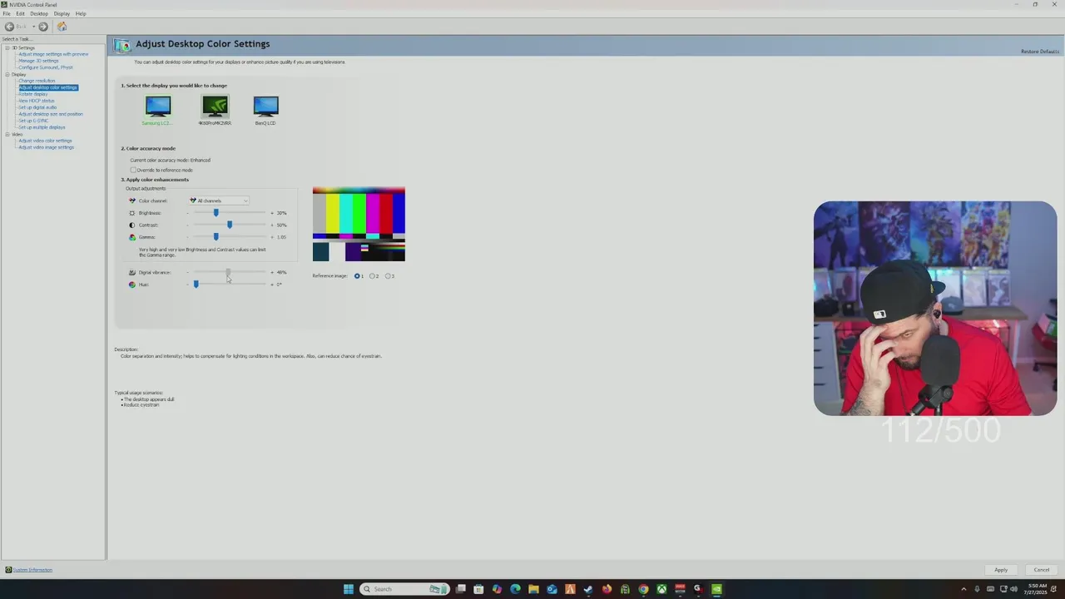This screenshot has height=599, width=1065.
Task: Open Google Chrome from taskbar
Action: coord(643,589)
